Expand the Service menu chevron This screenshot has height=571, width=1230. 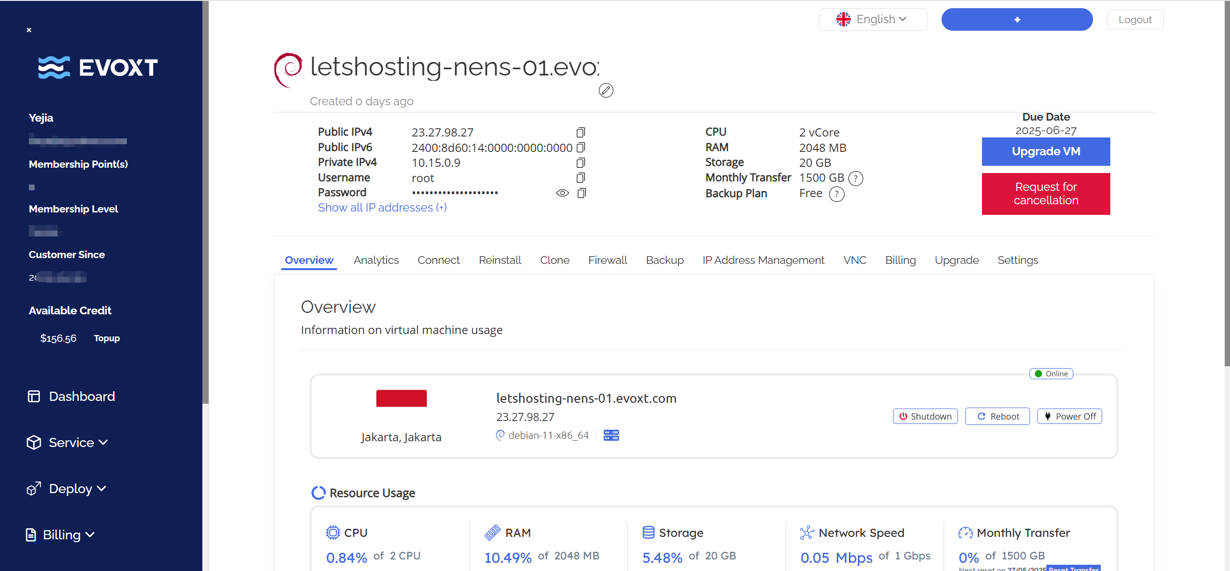coord(103,442)
